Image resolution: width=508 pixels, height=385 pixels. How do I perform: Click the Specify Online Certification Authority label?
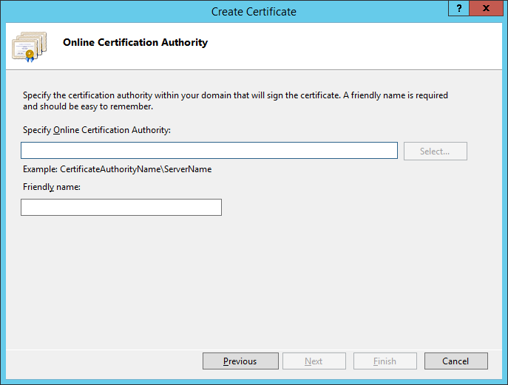97,130
